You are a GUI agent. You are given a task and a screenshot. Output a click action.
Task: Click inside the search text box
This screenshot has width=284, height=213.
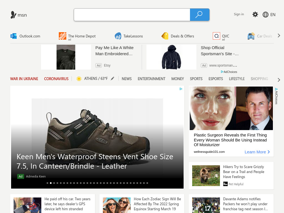click(x=132, y=15)
